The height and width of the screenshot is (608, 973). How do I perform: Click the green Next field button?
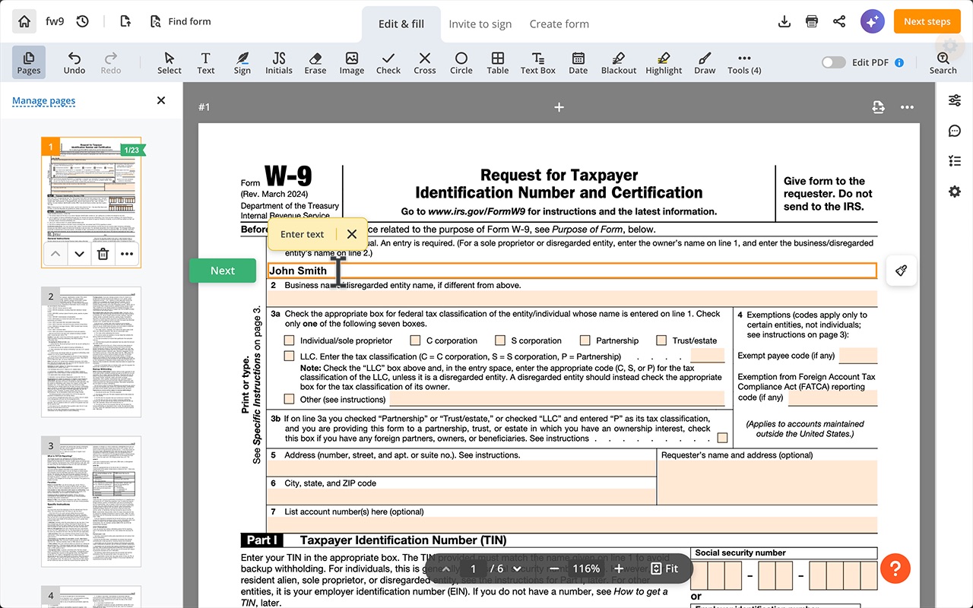[x=223, y=271]
